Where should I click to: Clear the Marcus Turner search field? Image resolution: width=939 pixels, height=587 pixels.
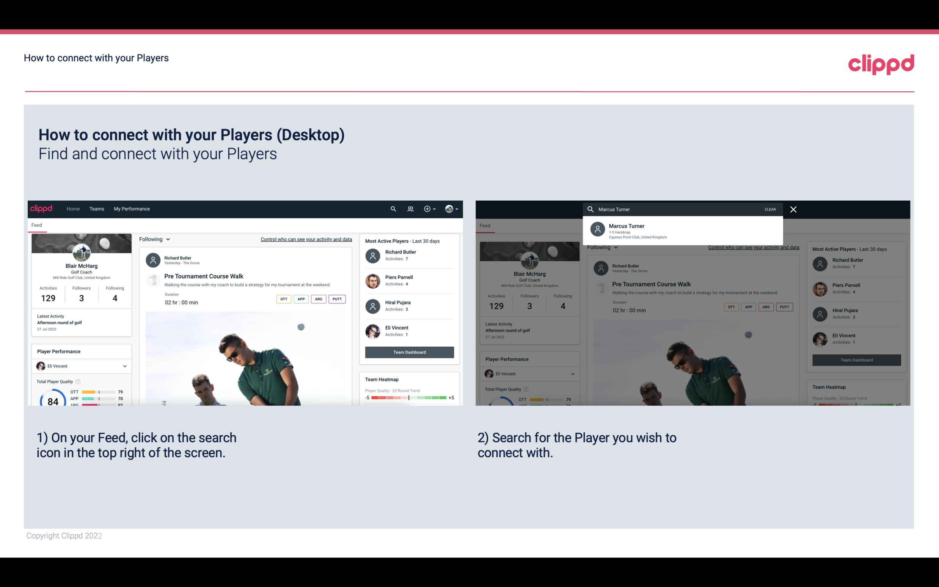[770, 209]
